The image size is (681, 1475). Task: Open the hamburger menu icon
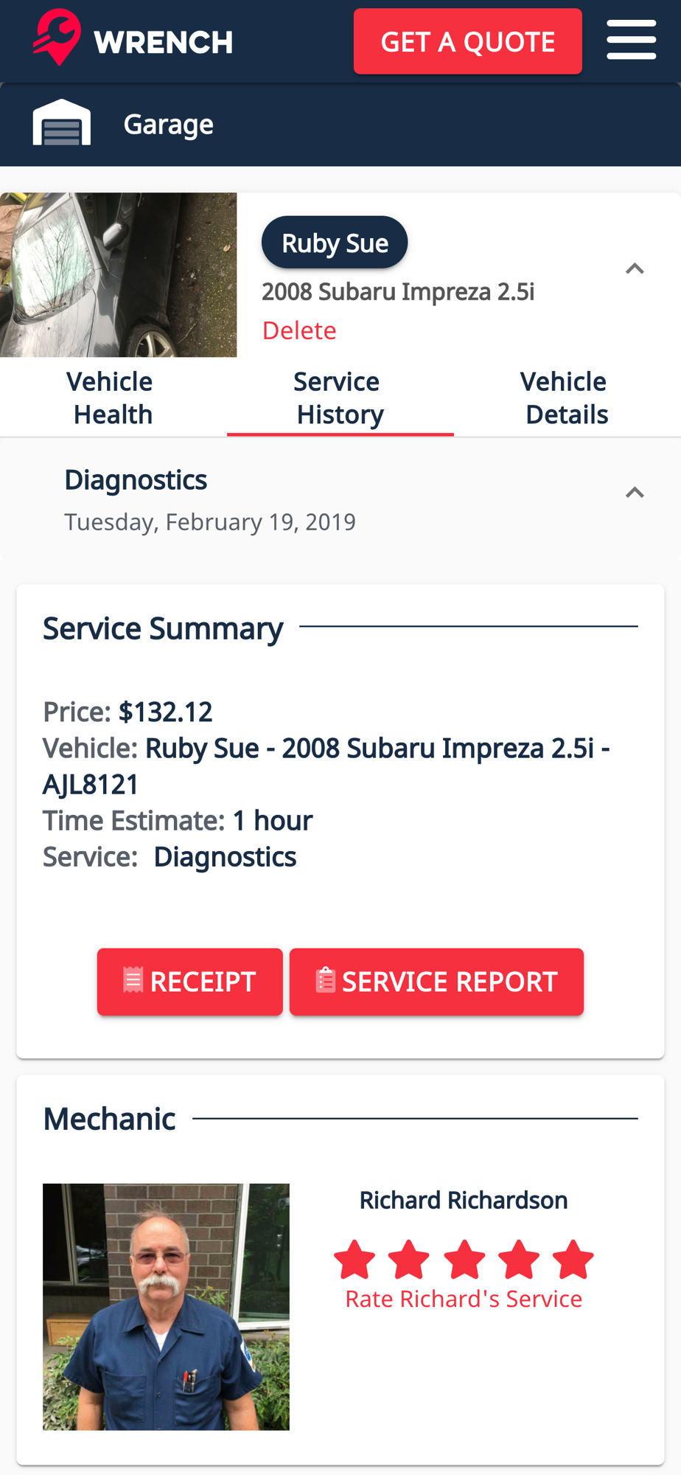(632, 40)
